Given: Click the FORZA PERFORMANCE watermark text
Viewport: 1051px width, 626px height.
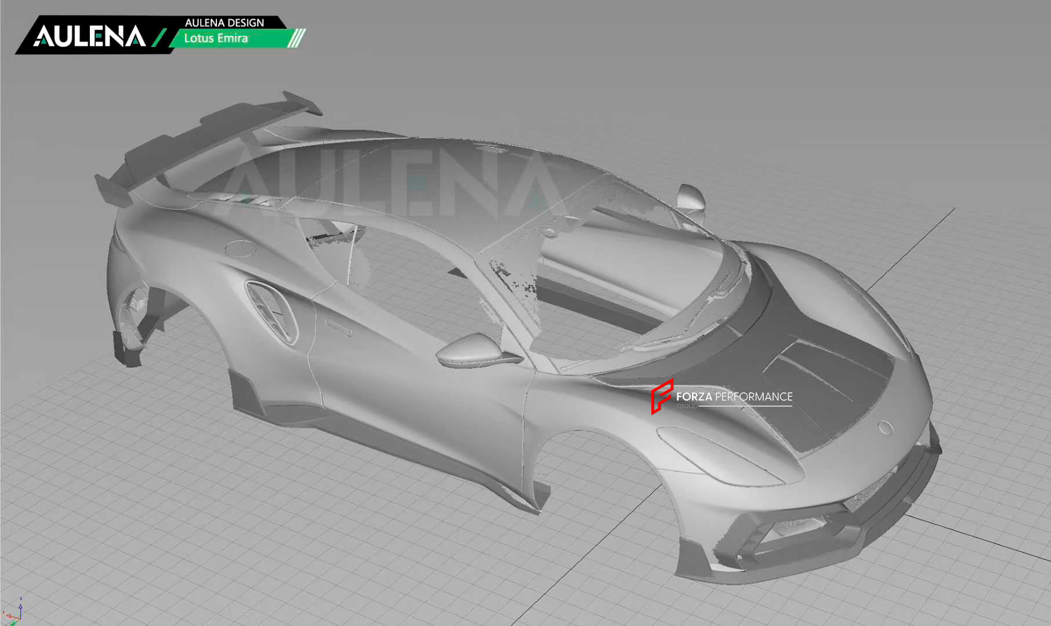Looking at the screenshot, I should pos(734,396).
